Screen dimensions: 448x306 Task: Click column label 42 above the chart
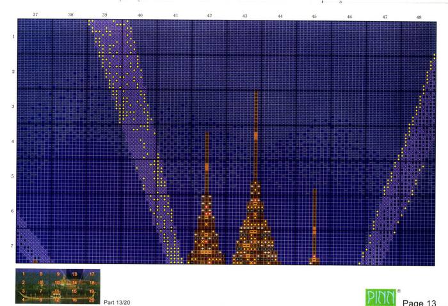209,16
